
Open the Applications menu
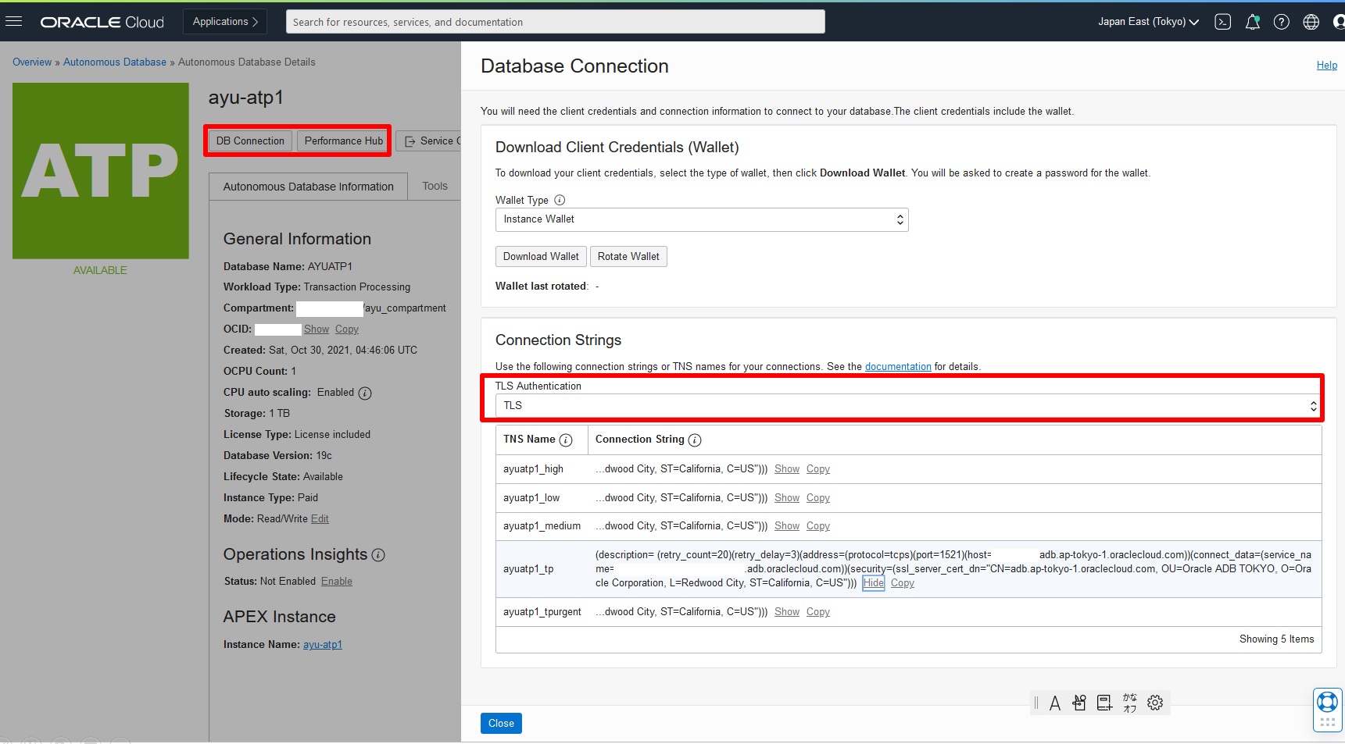[x=225, y=22]
